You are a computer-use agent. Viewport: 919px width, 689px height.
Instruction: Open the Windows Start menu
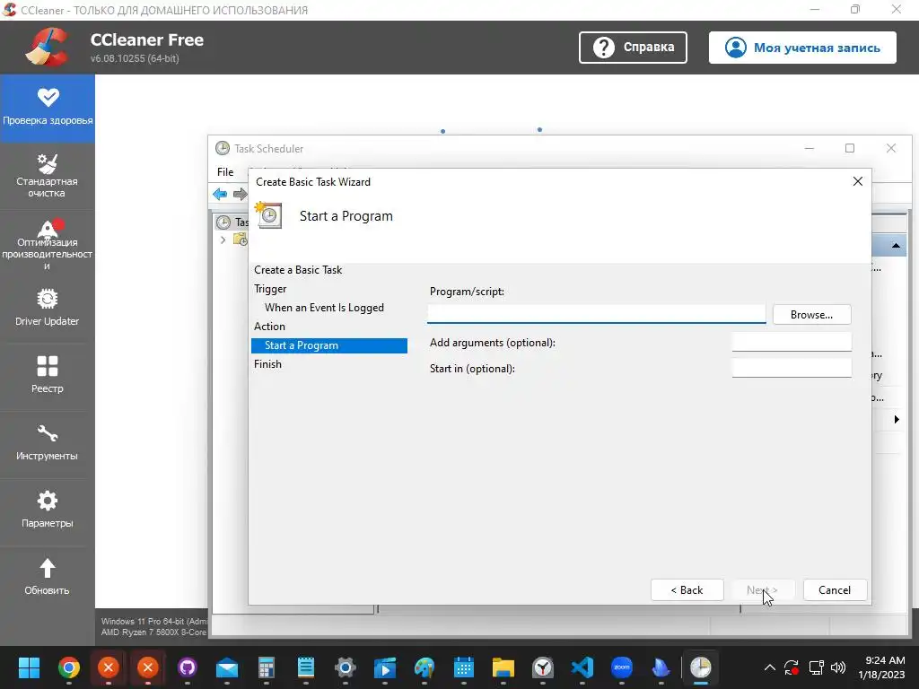coord(29,667)
